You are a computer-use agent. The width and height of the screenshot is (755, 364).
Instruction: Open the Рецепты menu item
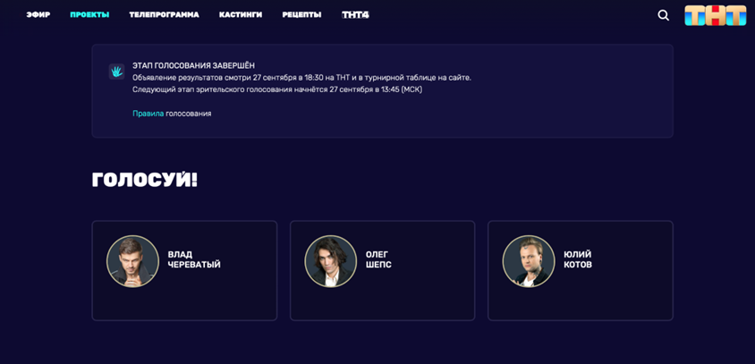[301, 15]
